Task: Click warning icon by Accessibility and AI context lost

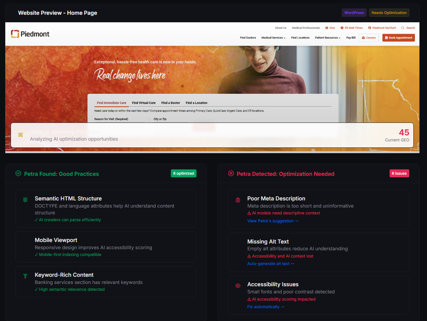Action: tap(249, 256)
